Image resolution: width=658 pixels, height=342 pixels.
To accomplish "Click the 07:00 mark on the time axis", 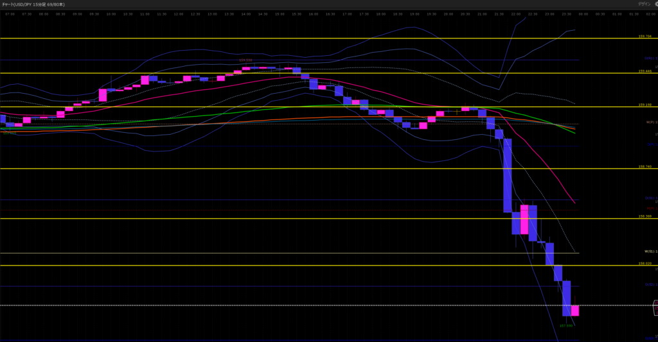I will [x=10, y=13].
